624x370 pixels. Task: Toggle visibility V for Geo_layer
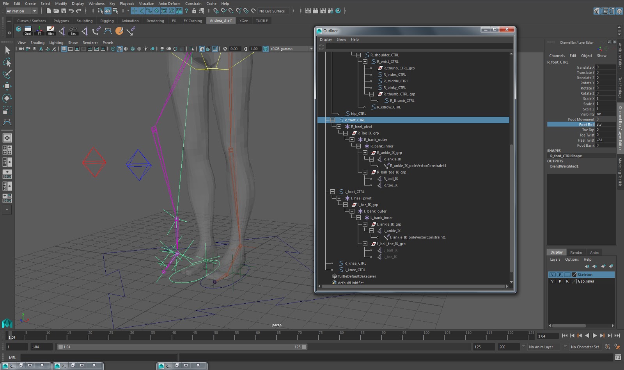553,281
